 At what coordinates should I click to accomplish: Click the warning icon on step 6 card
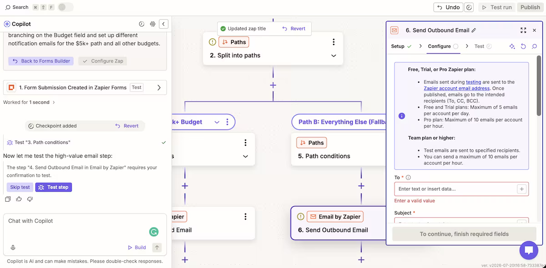[x=300, y=217]
